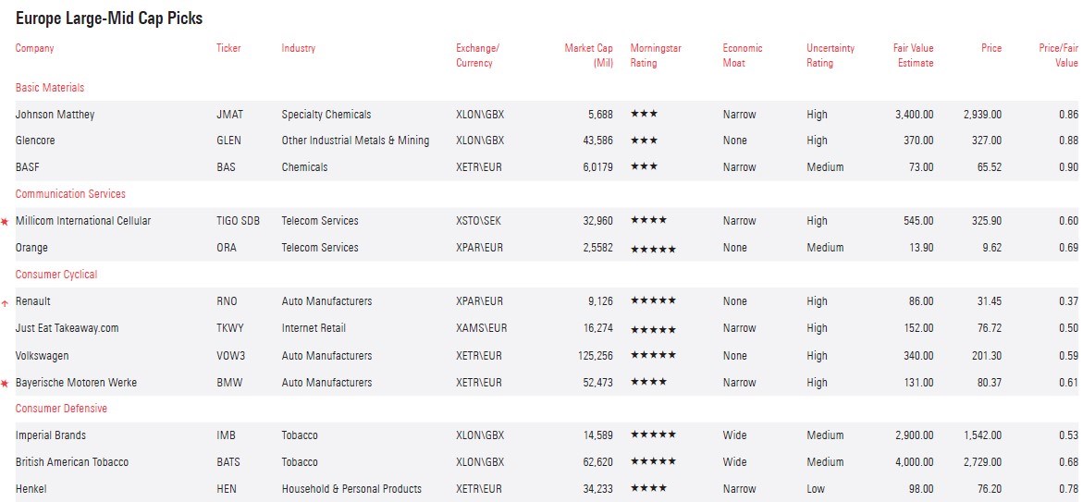Click Orange's five-star Morningstar rating

tap(653, 249)
